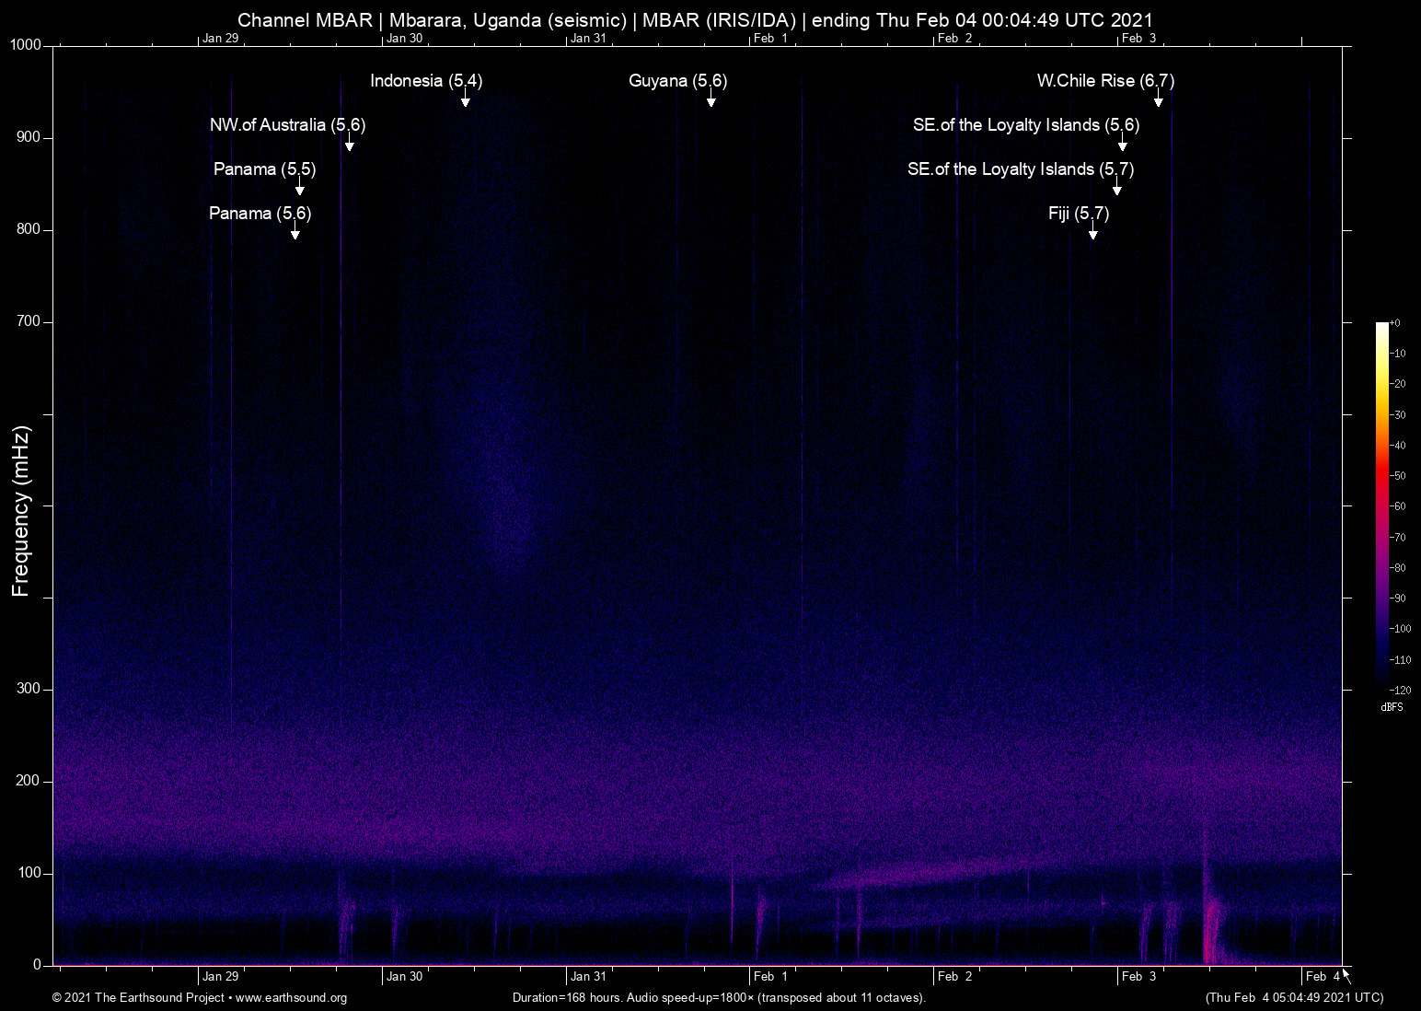Click the arrow below NW.of Australia (5.6)
The image size is (1421, 1011).
click(349, 145)
